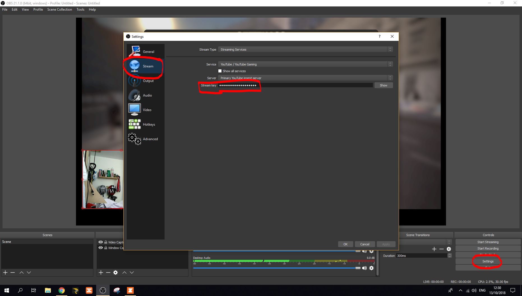Image resolution: width=522 pixels, height=296 pixels.
Task: Click the Settings dialog help question mark
Action: click(x=380, y=36)
